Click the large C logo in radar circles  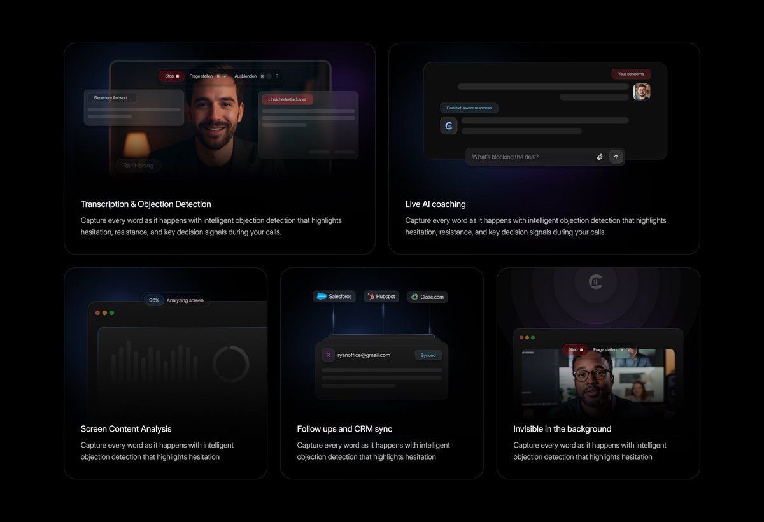click(596, 281)
